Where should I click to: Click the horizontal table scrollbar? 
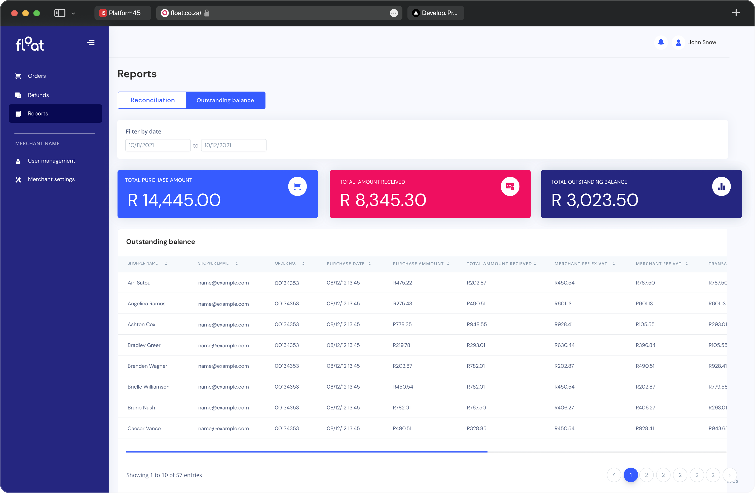(307, 452)
